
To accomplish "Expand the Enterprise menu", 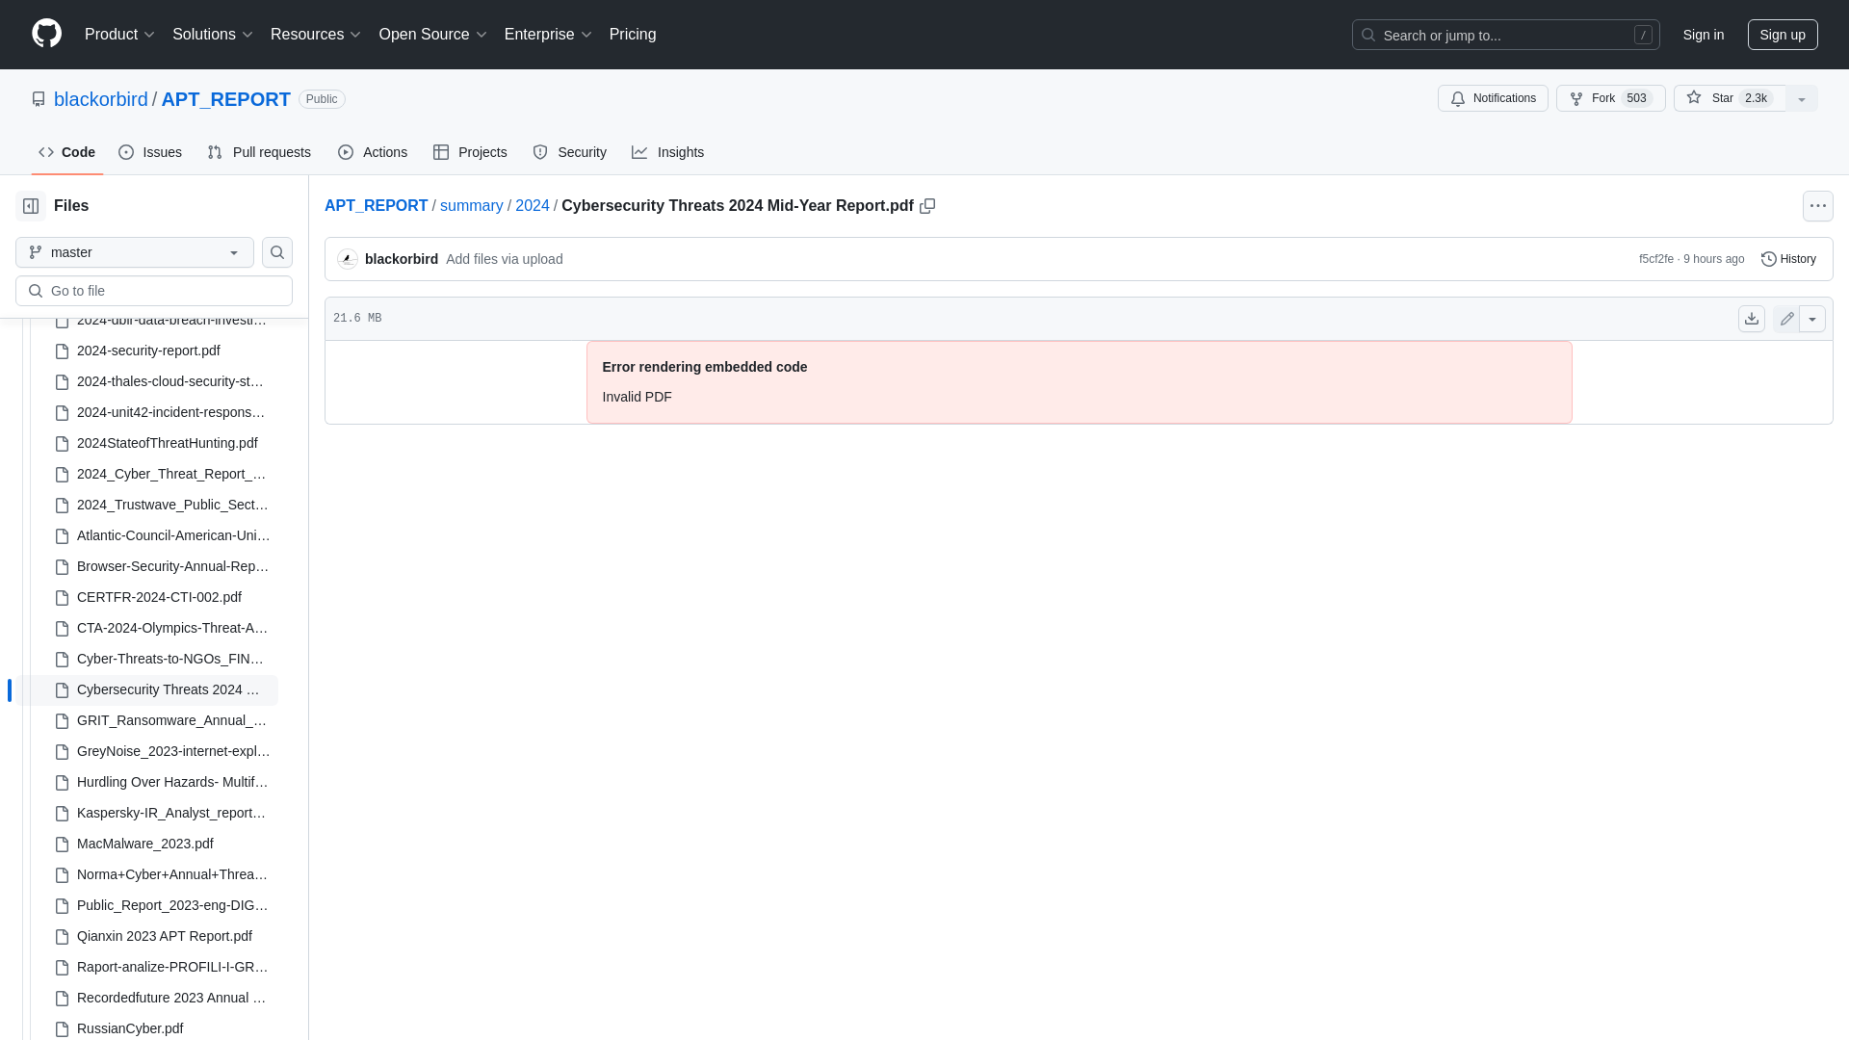I will click(x=548, y=35).
